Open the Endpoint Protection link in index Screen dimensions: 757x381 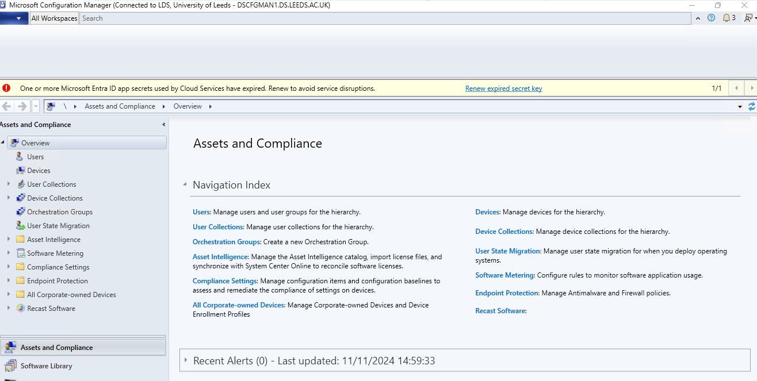[x=507, y=293]
